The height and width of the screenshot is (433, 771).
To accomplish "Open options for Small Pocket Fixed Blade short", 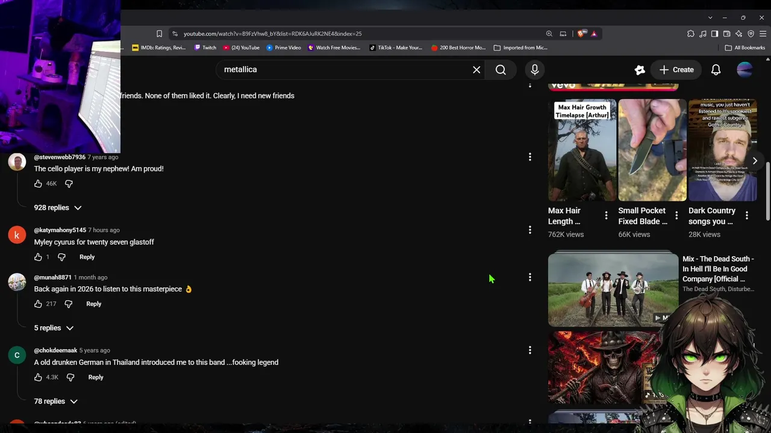I will pos(676,215).
